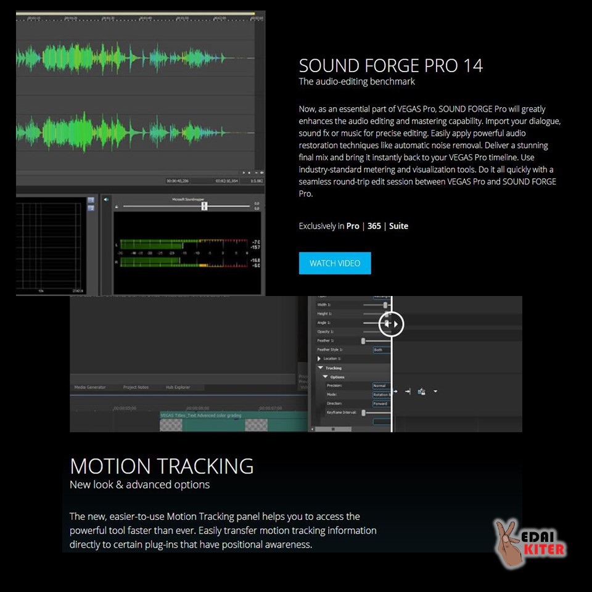This screenshot has height=592, width=592.
Task: Click the lower blue button beside spectrum graph
Action: [91, 208]
